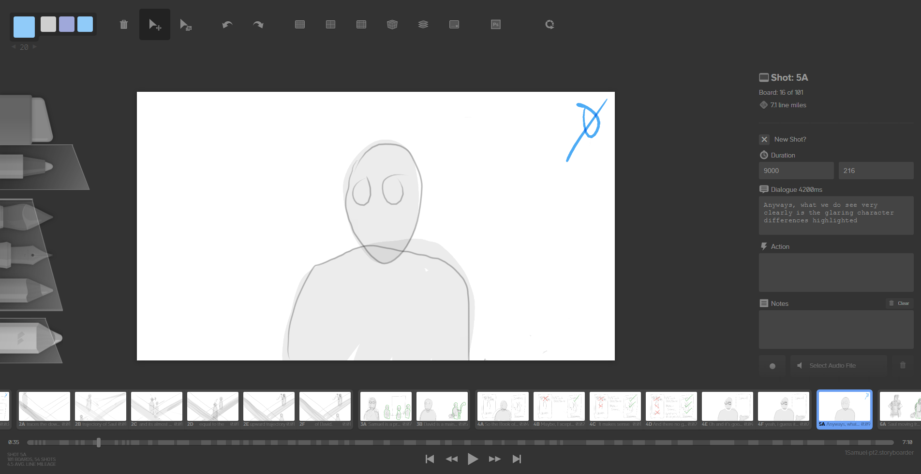Choose the gray color swatch
Screen dimensions: 921x474
point(48,24)
